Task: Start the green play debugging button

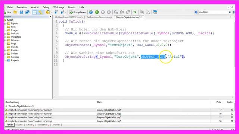Action: [97, 12]
